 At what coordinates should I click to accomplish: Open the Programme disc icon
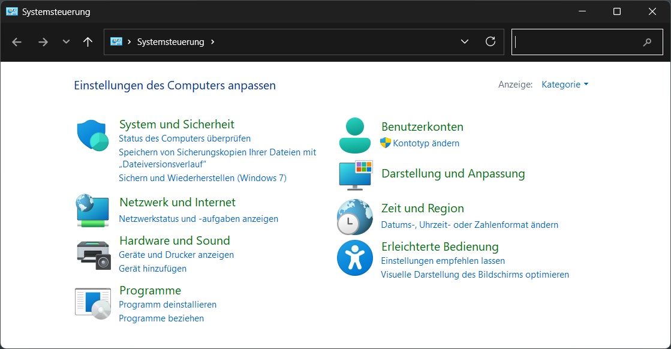point(93,302)
